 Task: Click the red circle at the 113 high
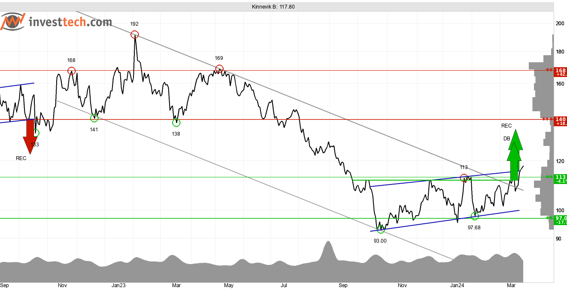click(464, 177)
